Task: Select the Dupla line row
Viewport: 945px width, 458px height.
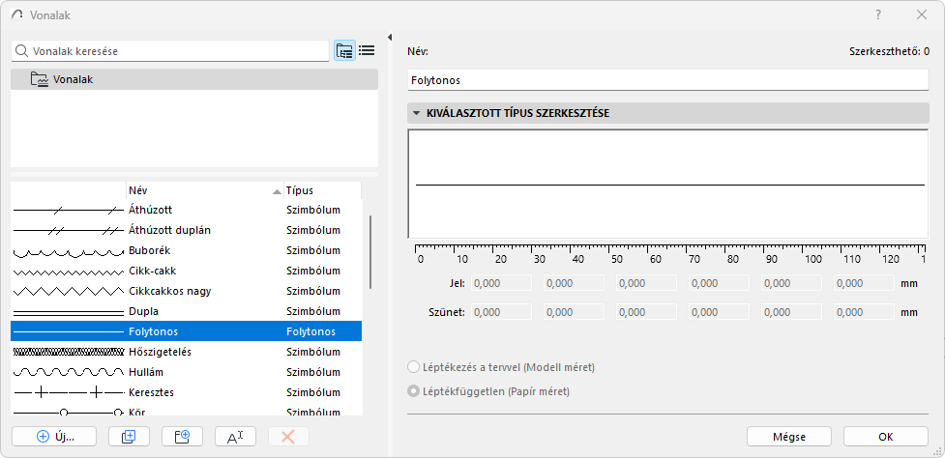Action: pos(187,312)
